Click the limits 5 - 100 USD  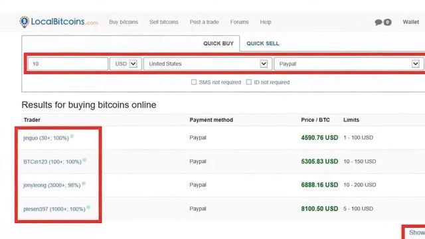click(x=358, y=208)
